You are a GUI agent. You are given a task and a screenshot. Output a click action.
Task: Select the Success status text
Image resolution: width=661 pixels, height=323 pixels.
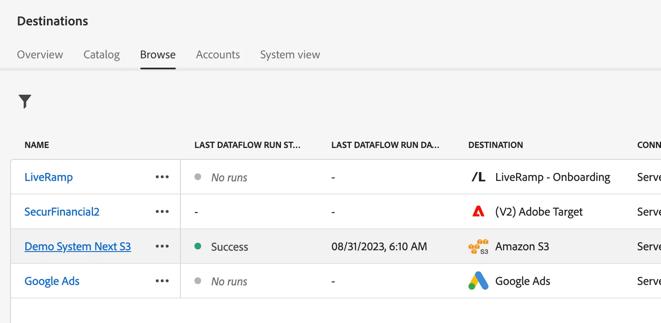(x=229, y=247)
